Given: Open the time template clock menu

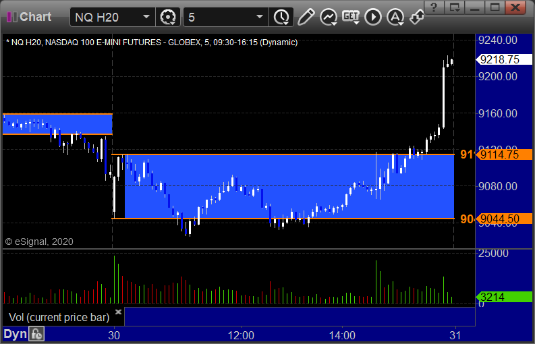Looking at the screenshot, I should click(x=281, y=17).
